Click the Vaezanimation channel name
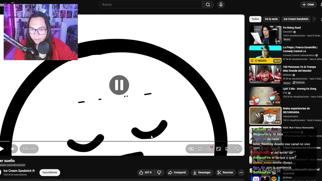Viewport: 322px width, 181px height. (x=291, y=116)
